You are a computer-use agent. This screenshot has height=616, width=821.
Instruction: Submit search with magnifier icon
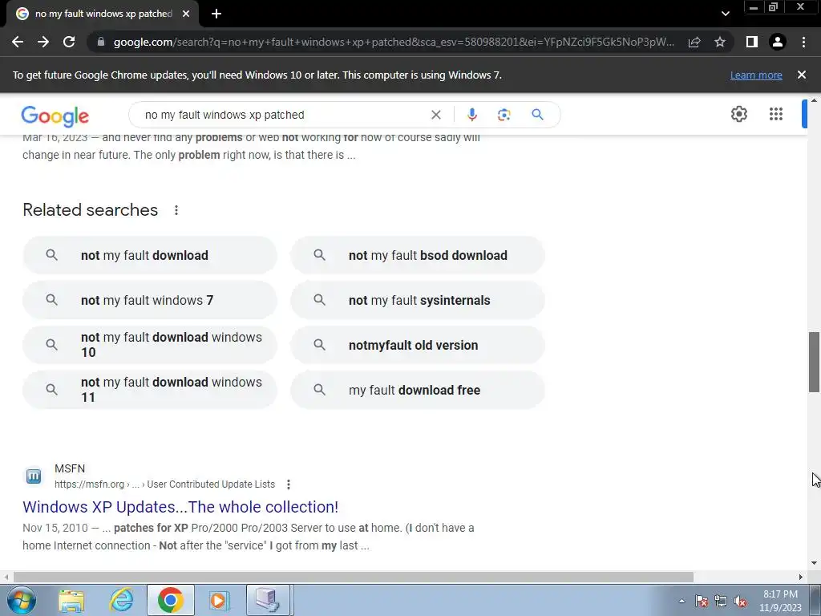click(x=538, y=115)
